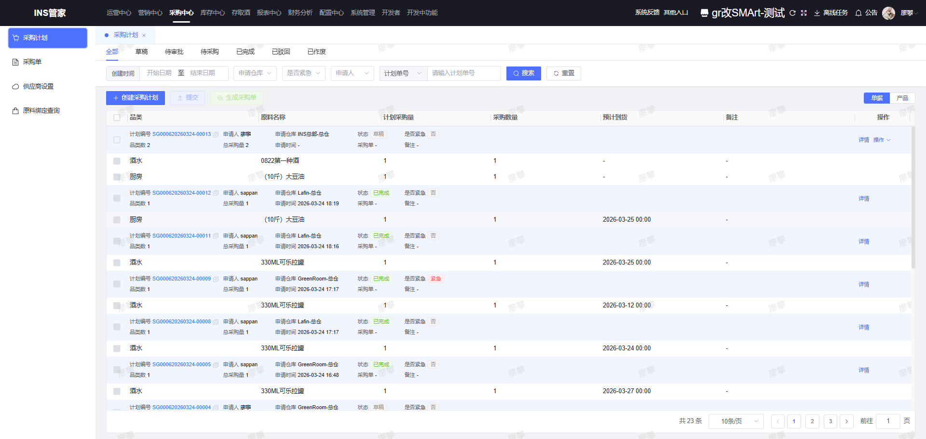Click the user avatar picture
Image resolution: width=926 pixels, height=439 pixels.
888,13
